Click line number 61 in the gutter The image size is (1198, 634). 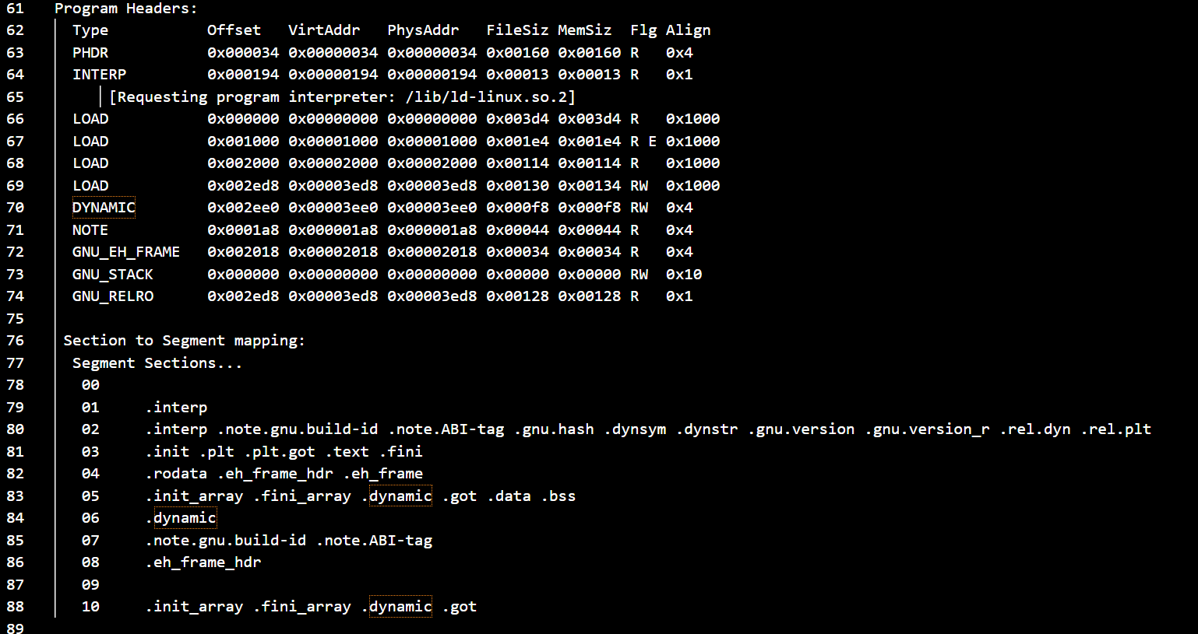pos(15,9)
